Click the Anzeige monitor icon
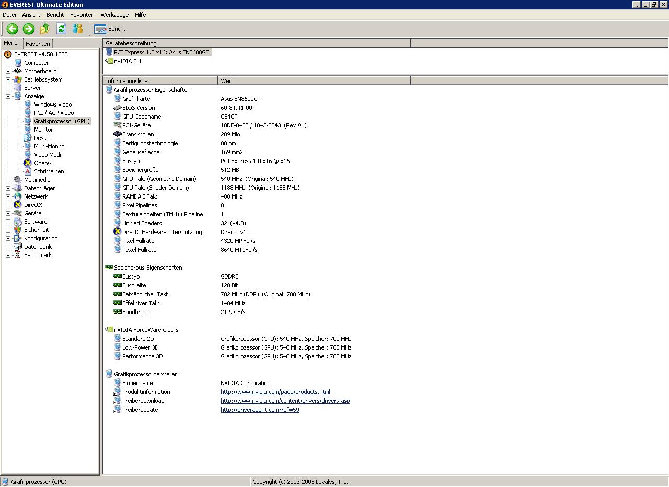 pos(18,96)
